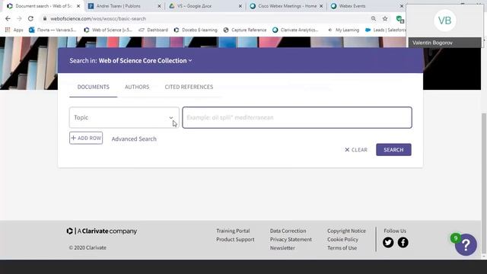The height and width of the screenshot is (274, 487).
Task: Click the Add Row button
Action: tap(86, 139)
